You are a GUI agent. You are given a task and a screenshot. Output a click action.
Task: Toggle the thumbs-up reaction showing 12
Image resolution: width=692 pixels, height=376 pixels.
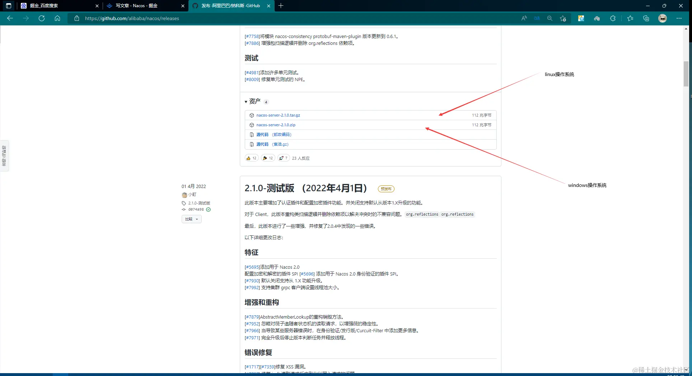click(252, 158)
